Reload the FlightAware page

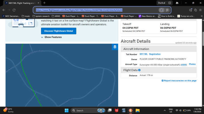click(14, 10)
